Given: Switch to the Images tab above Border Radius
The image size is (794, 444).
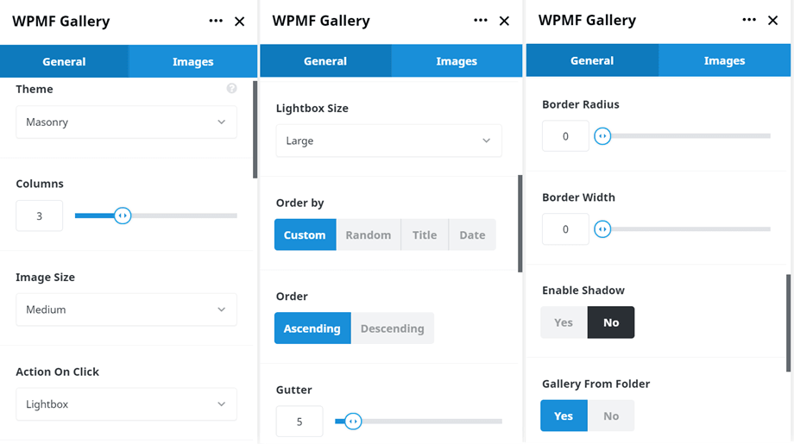Looking at the screenshot, I should [724, 60].
